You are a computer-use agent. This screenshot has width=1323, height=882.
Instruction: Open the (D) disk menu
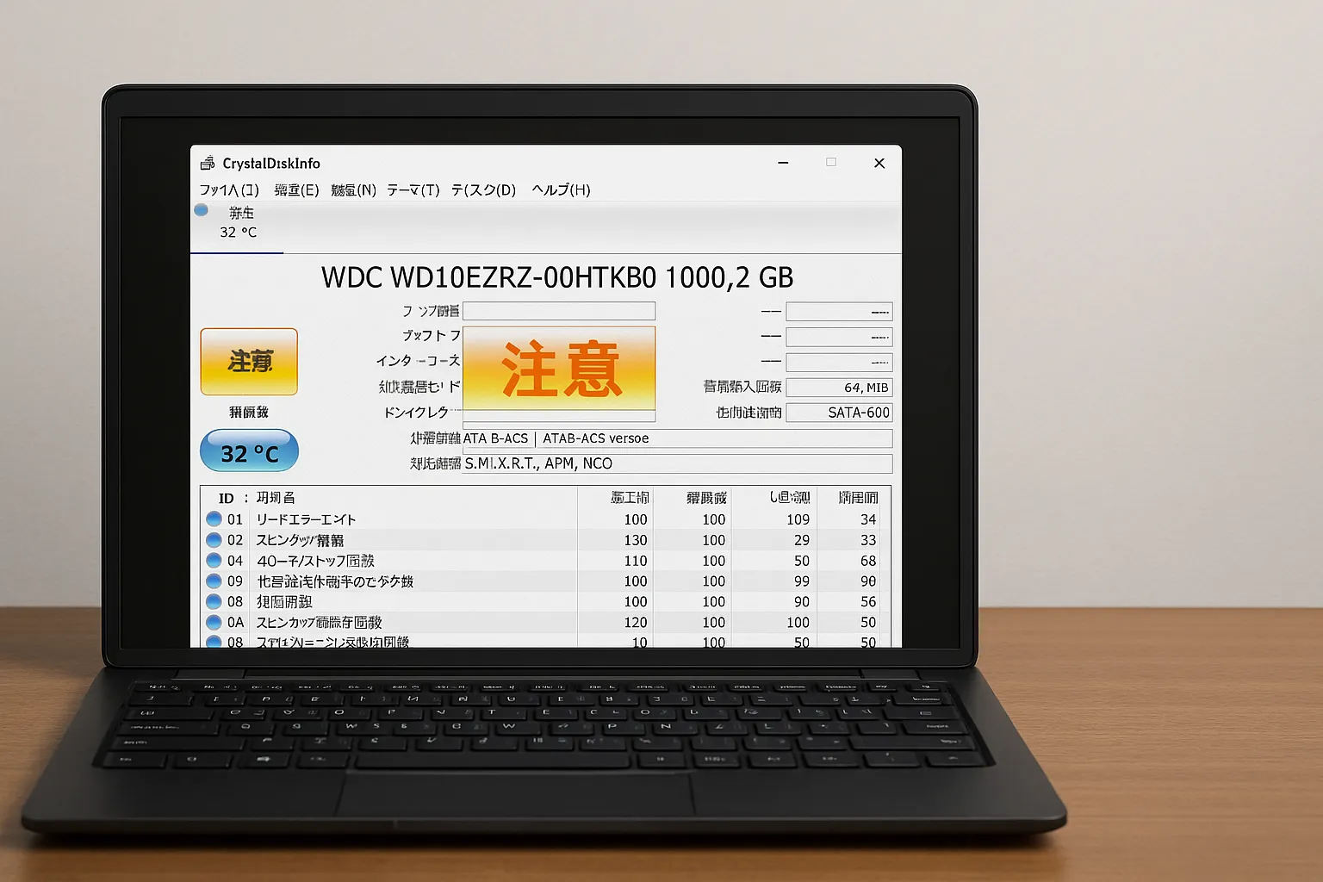click(x=484, y=189)
